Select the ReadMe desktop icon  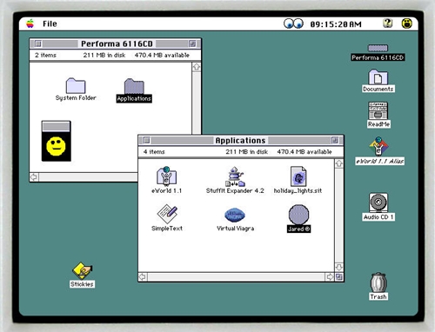tap(378, 110)
